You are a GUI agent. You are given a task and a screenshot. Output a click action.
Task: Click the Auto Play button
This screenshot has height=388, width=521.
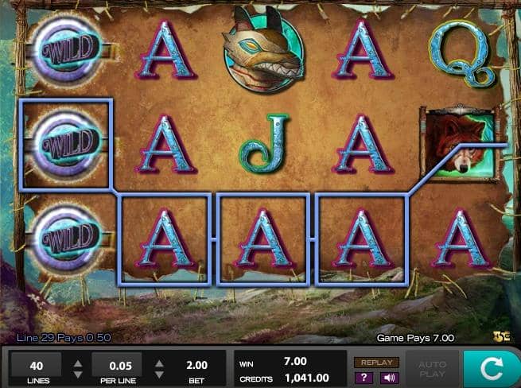tap(432, 369)
